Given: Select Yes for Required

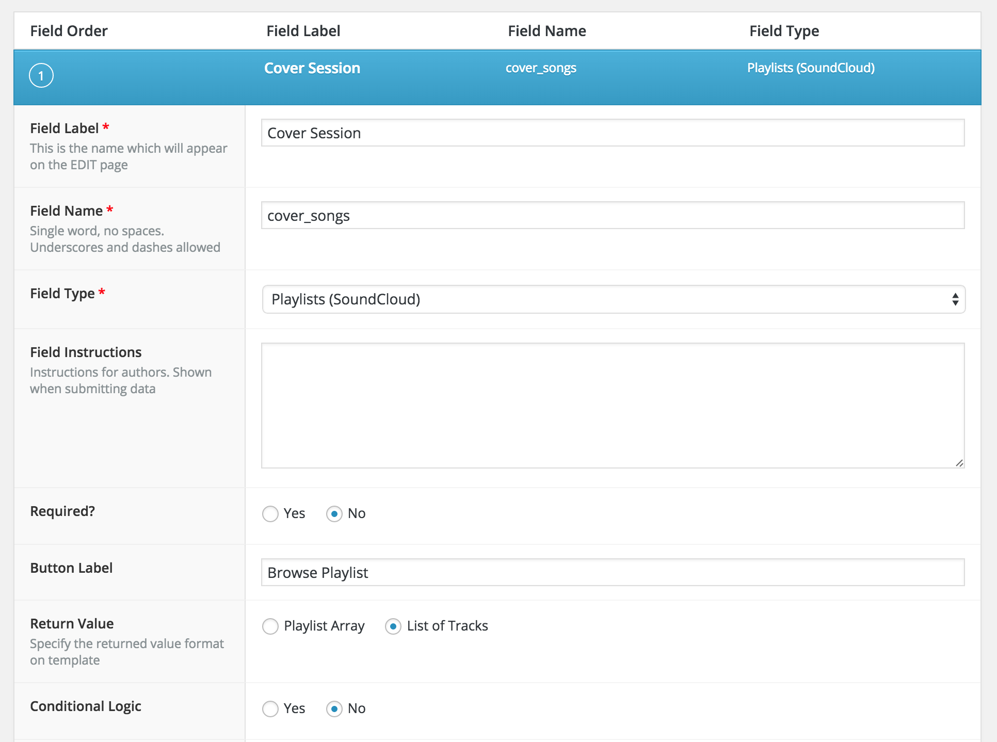Looking at the screenshot, I should [270, 514].
